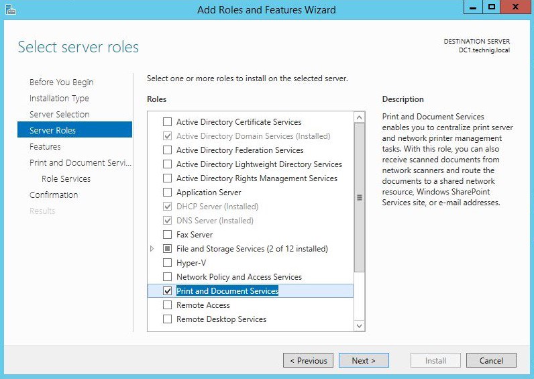This screenshot has width=534, height=379.
Task: Click the roles list scrollbar thumb
Action: point(360,197)
